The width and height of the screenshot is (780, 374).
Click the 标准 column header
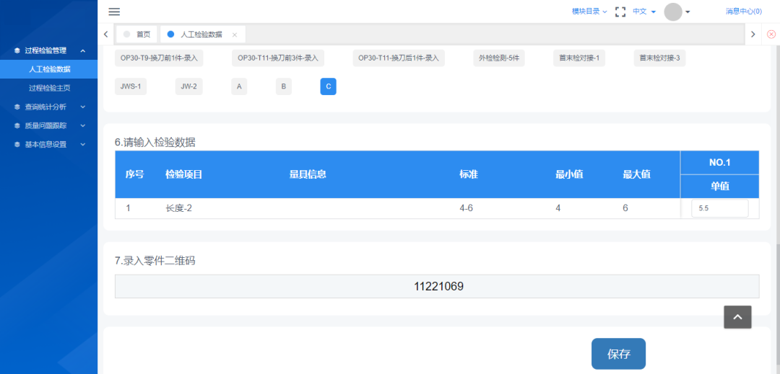tap(469, 174)
